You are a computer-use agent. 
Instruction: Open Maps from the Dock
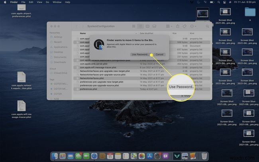[134, 156]
